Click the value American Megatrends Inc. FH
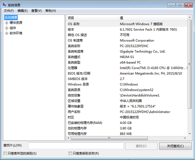Image resolution: width=195 pixels, height=160 pixels. pyautogui.click(x=151, y=73)
